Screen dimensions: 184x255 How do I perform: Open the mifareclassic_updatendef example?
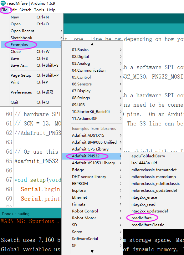pos(153,191)
